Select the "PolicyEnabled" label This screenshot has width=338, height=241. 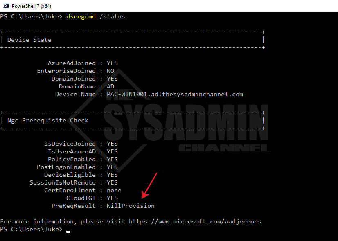click(x=72, y=159)
